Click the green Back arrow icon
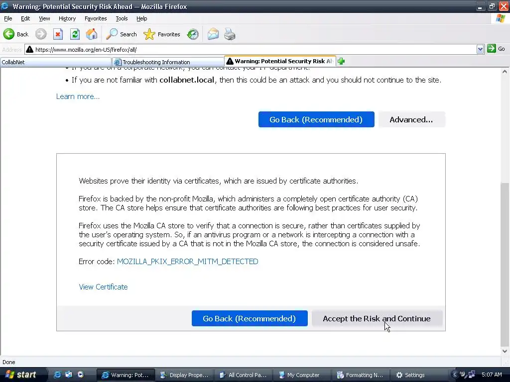 [9, 34]
